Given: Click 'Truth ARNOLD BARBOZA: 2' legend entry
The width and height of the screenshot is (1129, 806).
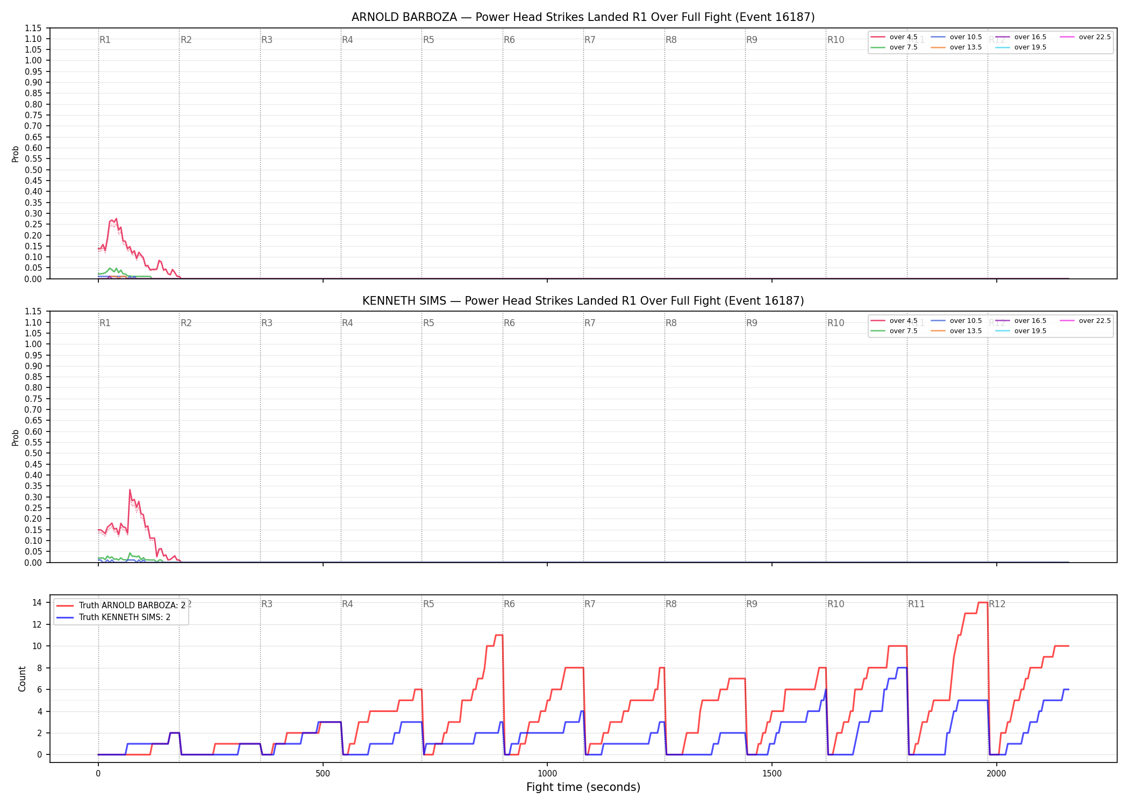Looking at the screenshot, I should click(x=121, y=606).
